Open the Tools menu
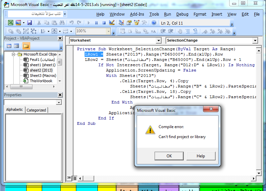Image resolution: width=266 pixels, height=191 pixels. coord(154,14)
